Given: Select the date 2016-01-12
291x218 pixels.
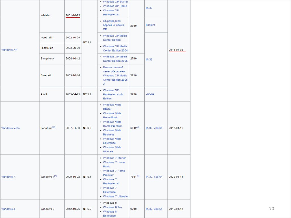Looking at the screenshot, I should (x=176, y=209).
